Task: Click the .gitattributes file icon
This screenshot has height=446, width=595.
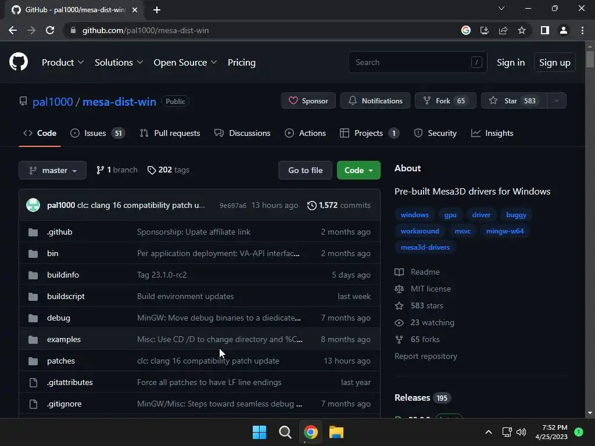Action: pos(33,382)
